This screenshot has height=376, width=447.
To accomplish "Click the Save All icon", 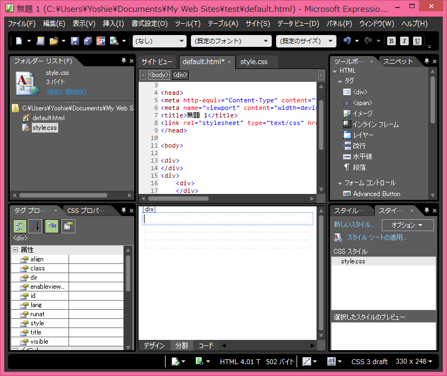I will click(x=87, y=41).
